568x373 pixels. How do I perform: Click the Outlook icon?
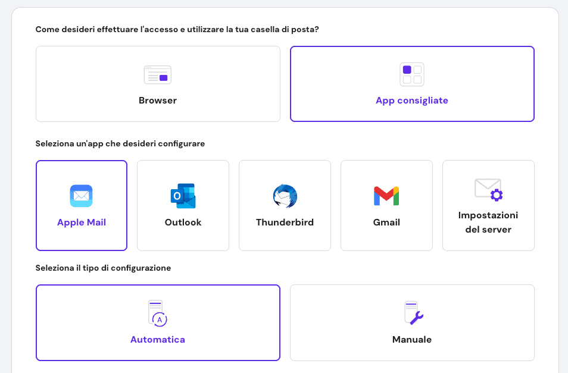(183, 196)
